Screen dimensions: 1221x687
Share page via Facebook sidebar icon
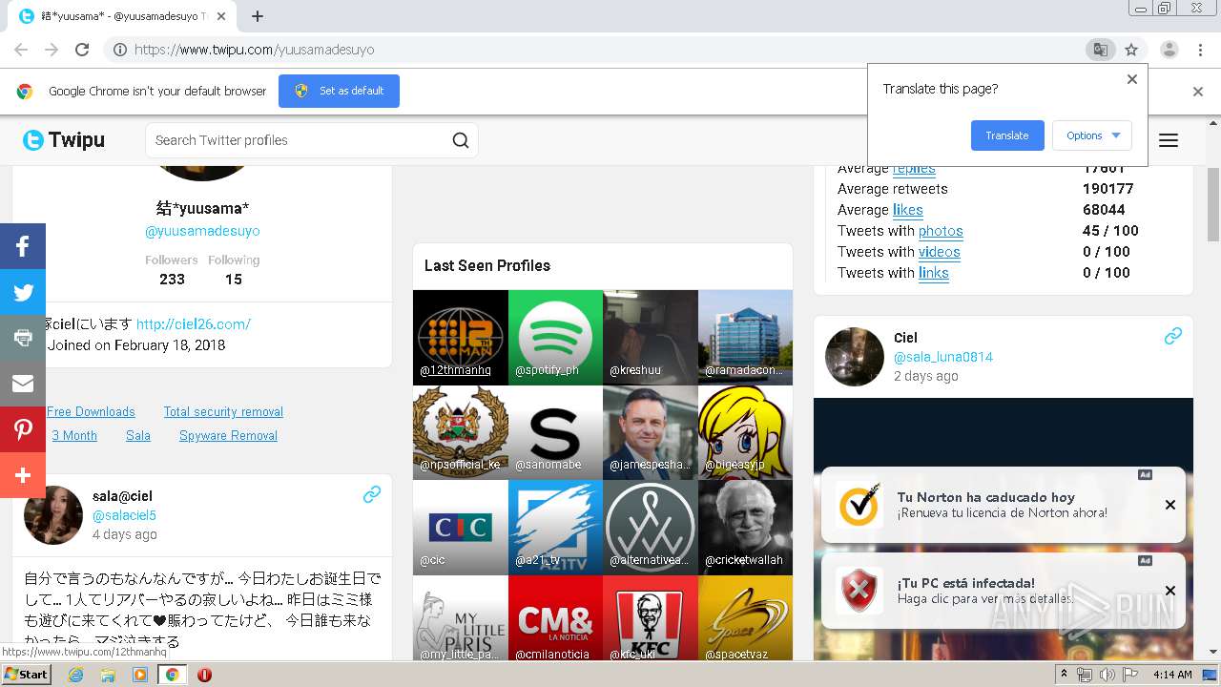click(23, 246)
